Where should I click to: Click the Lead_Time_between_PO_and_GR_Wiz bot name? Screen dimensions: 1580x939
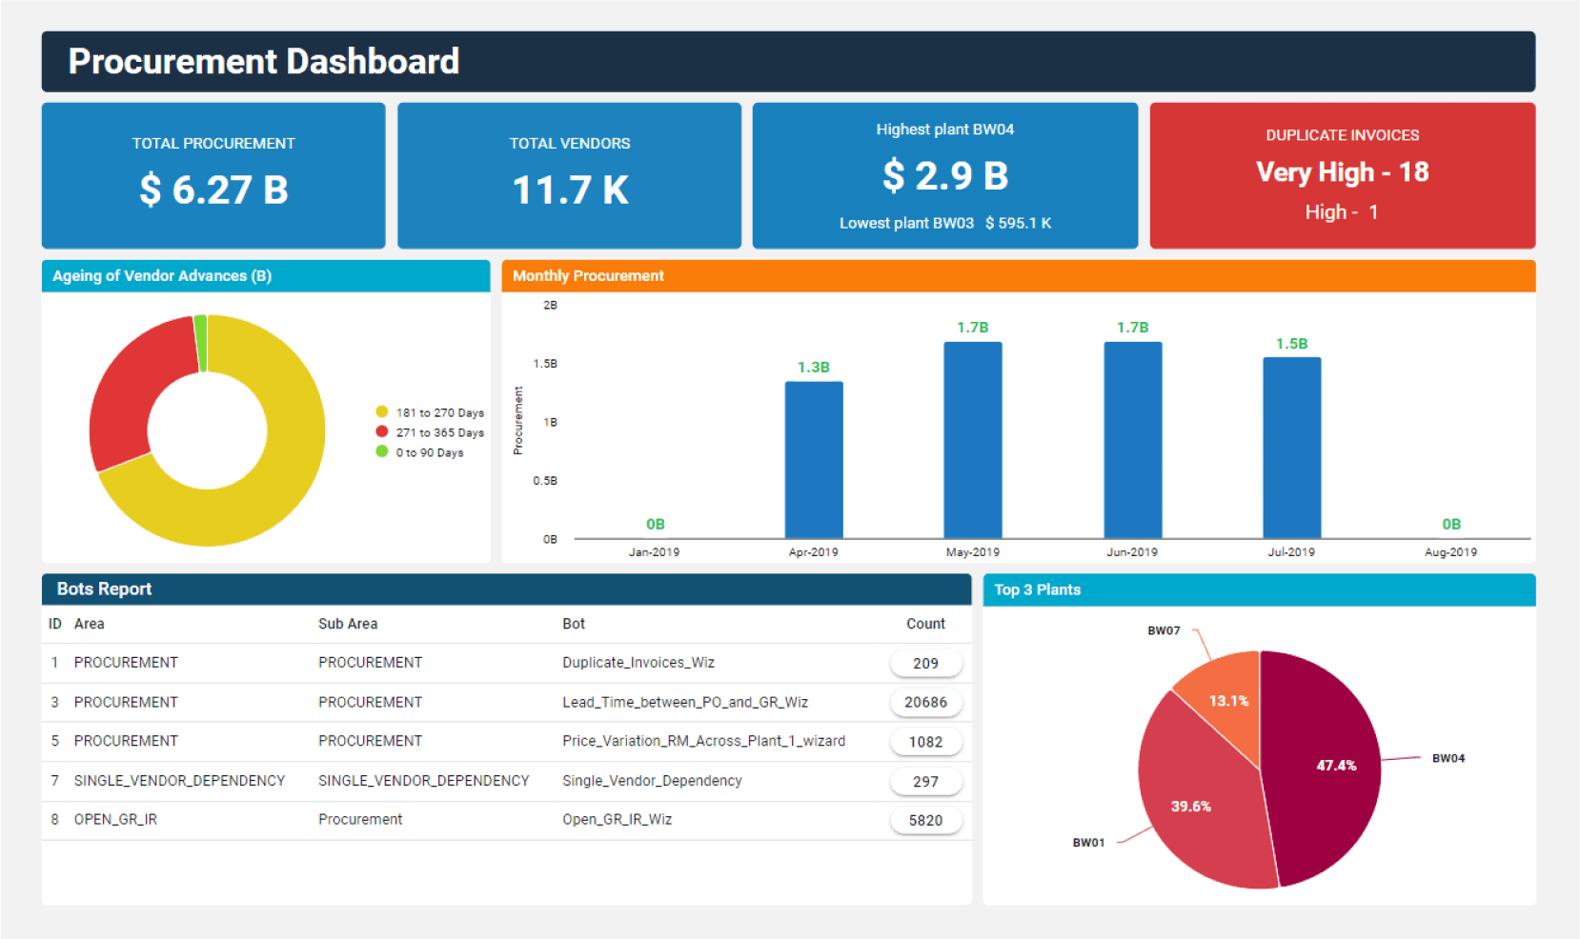(x=685, y=703)
